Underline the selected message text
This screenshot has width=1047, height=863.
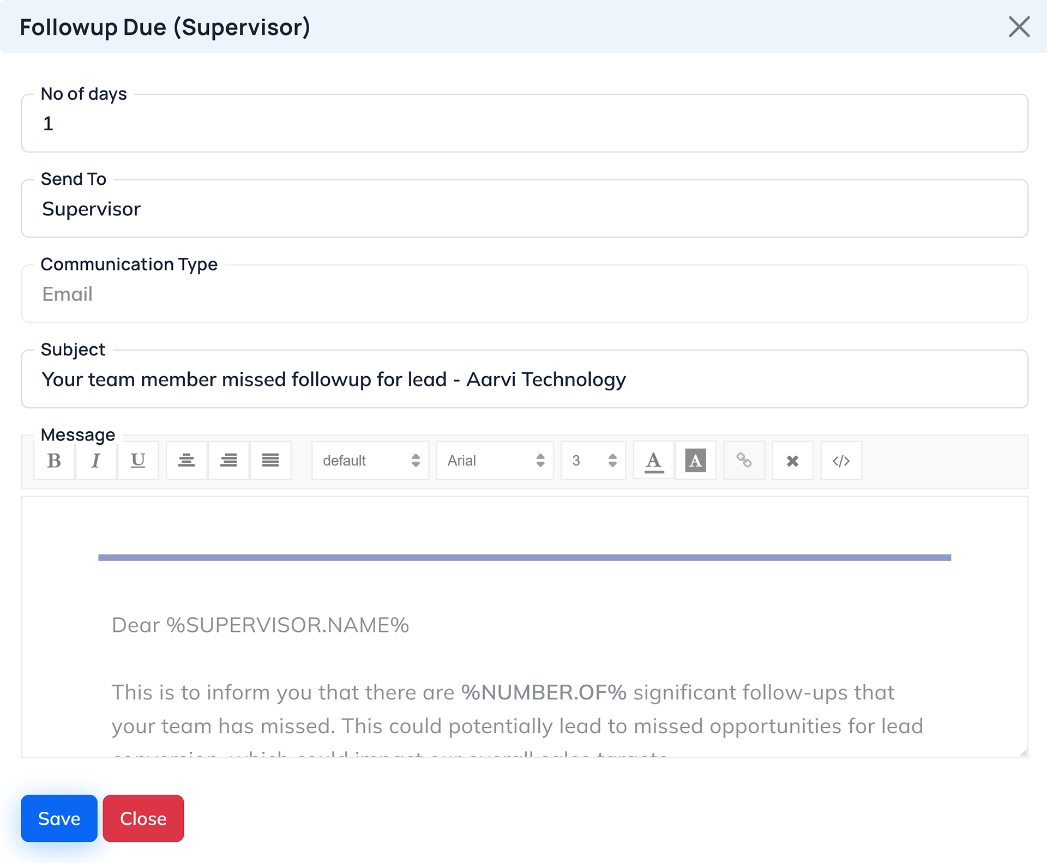pyautogui.click(x=138, y=461)
